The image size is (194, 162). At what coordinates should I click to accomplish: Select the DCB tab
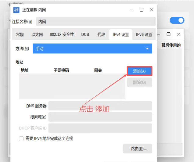pos(85,34)
